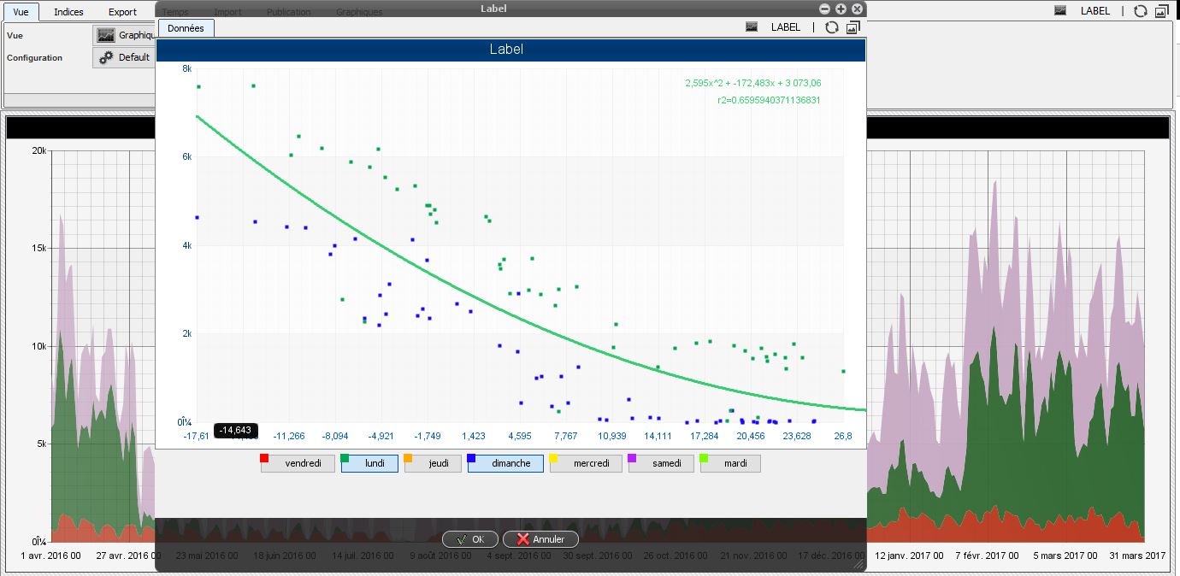Click the regression equation text

click(753, 83)
